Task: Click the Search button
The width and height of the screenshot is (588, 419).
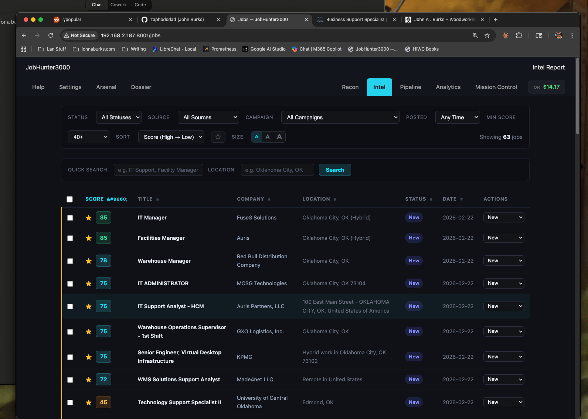Action: coord(335,170)
